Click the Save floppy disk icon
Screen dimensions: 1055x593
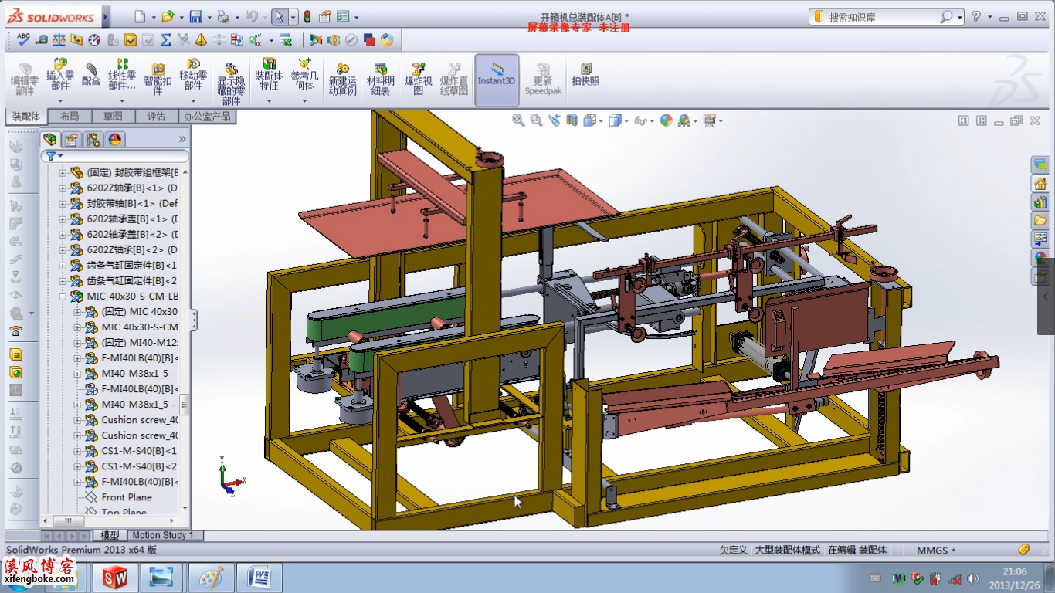click(196, 17)
